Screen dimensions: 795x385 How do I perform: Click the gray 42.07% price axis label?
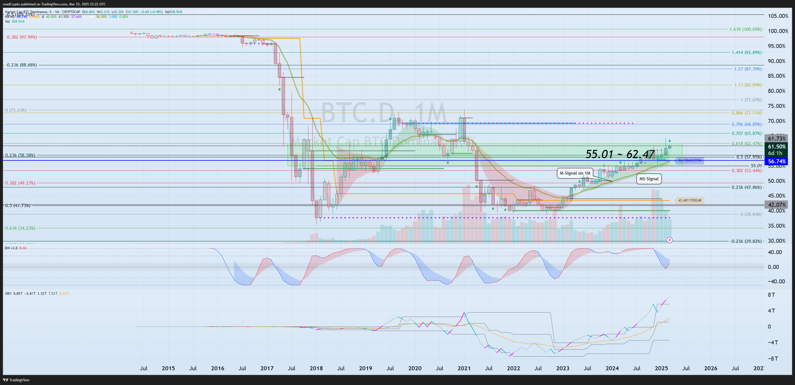coord(777,204)
